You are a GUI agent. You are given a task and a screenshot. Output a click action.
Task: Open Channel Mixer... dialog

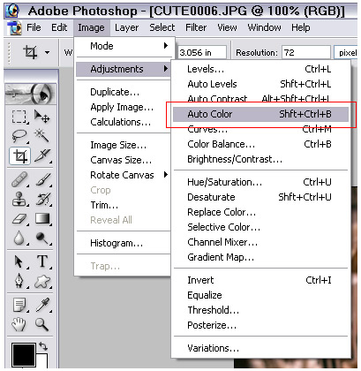(260, 242)
